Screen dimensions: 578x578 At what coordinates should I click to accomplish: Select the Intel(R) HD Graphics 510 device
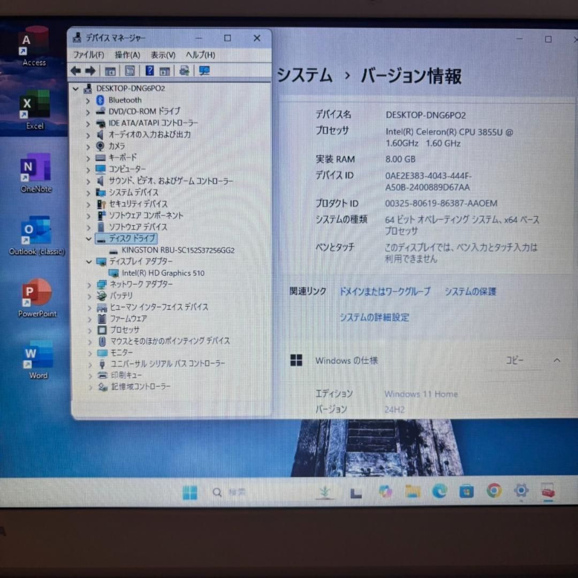[163, 273]
